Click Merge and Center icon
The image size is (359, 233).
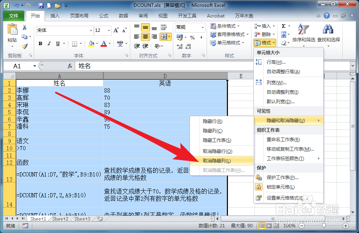tap(163, 36)
